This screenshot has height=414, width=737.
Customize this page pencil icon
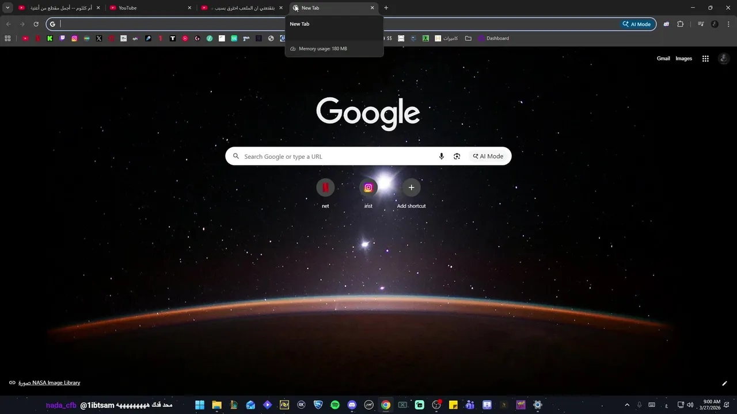[724, 384]
